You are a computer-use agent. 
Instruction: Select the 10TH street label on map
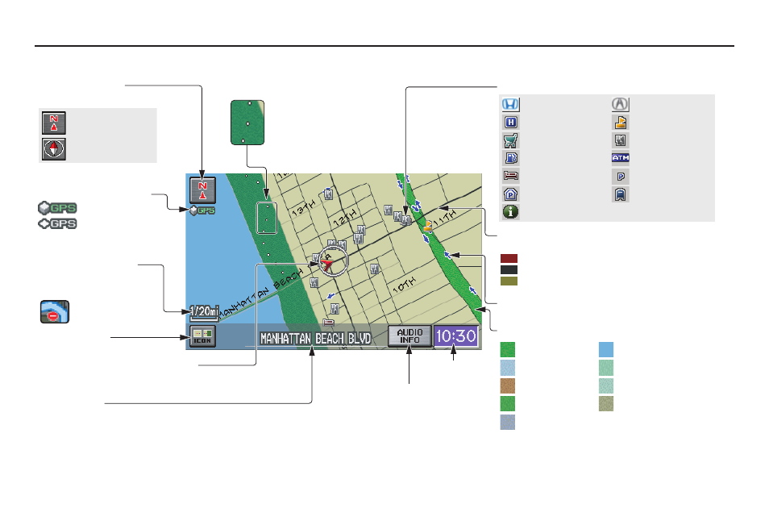click(405, 285)
